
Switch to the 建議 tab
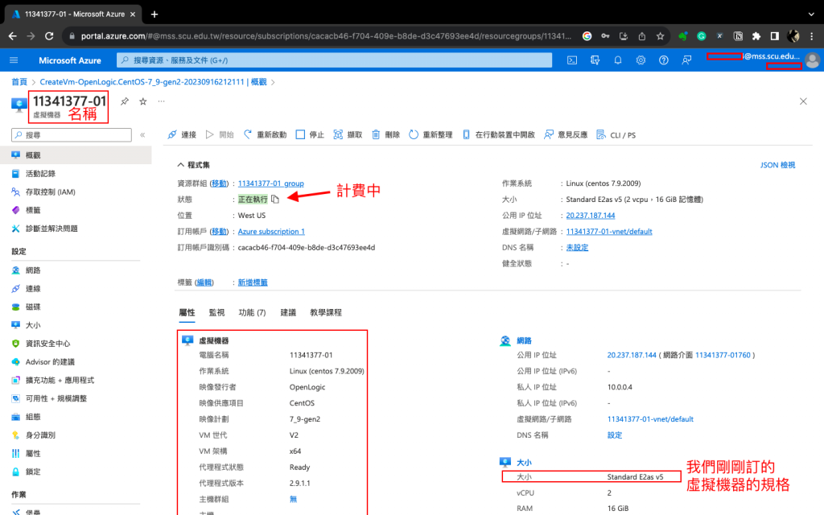click(x=288, y=313)
